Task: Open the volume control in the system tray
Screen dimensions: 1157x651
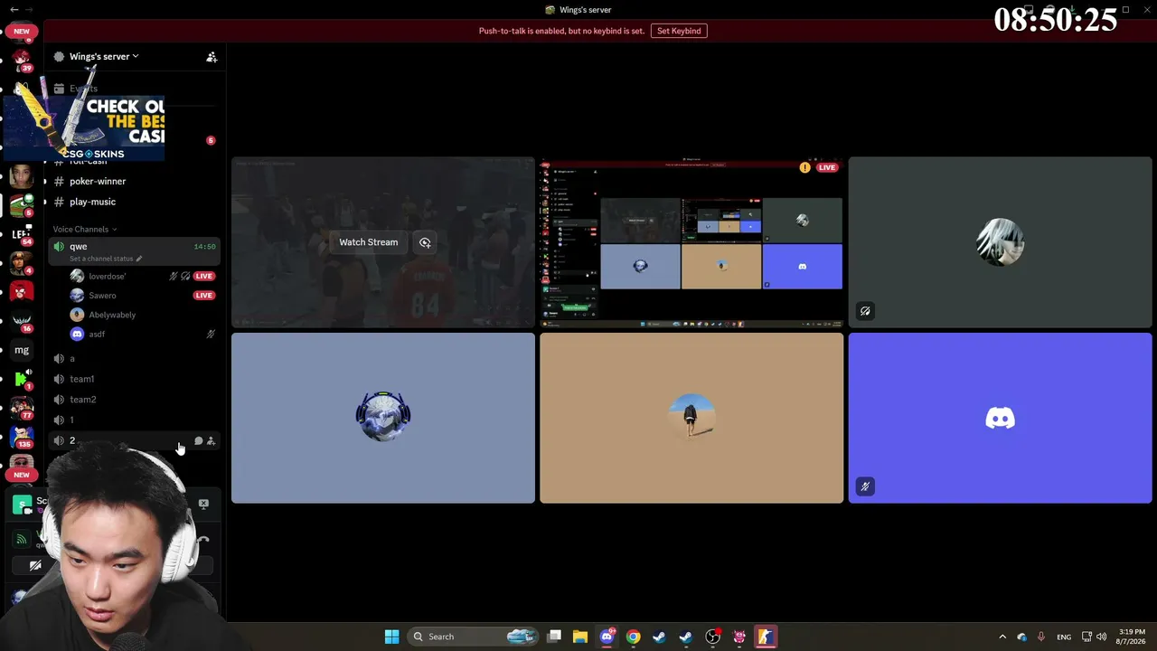Action: (x=1101, y=637)
